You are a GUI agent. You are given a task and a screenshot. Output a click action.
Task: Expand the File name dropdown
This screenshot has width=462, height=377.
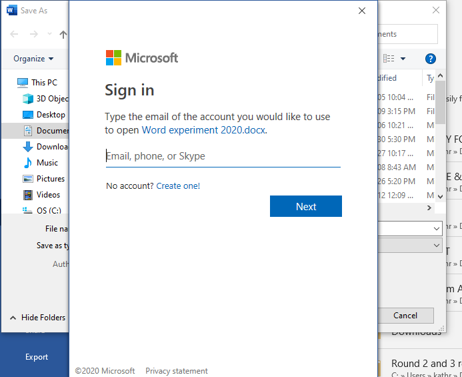[x=437, y=229]
